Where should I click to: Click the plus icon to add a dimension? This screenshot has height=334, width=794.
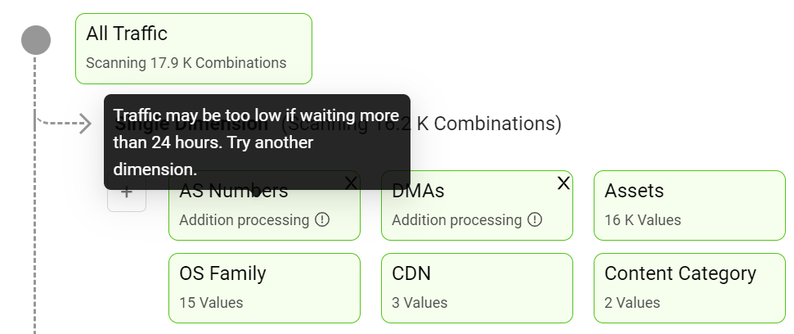pyautogui.click(x=127, y=193)
